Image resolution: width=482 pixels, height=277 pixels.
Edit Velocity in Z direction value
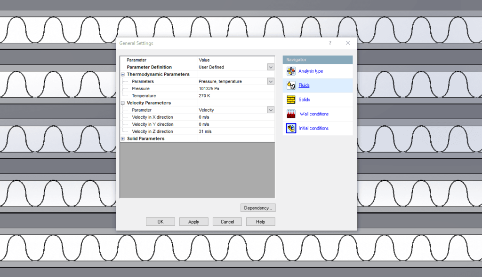coord(235,131)
